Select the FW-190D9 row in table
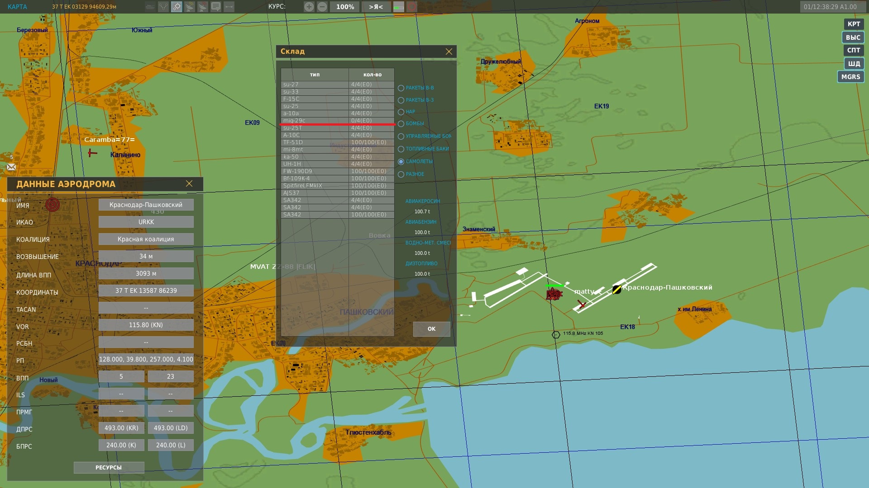The image size is (869, 488). point(338,171)
